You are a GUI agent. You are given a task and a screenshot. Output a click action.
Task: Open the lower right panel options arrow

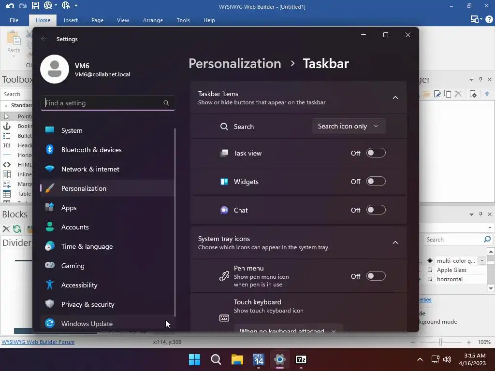point(471,214)
